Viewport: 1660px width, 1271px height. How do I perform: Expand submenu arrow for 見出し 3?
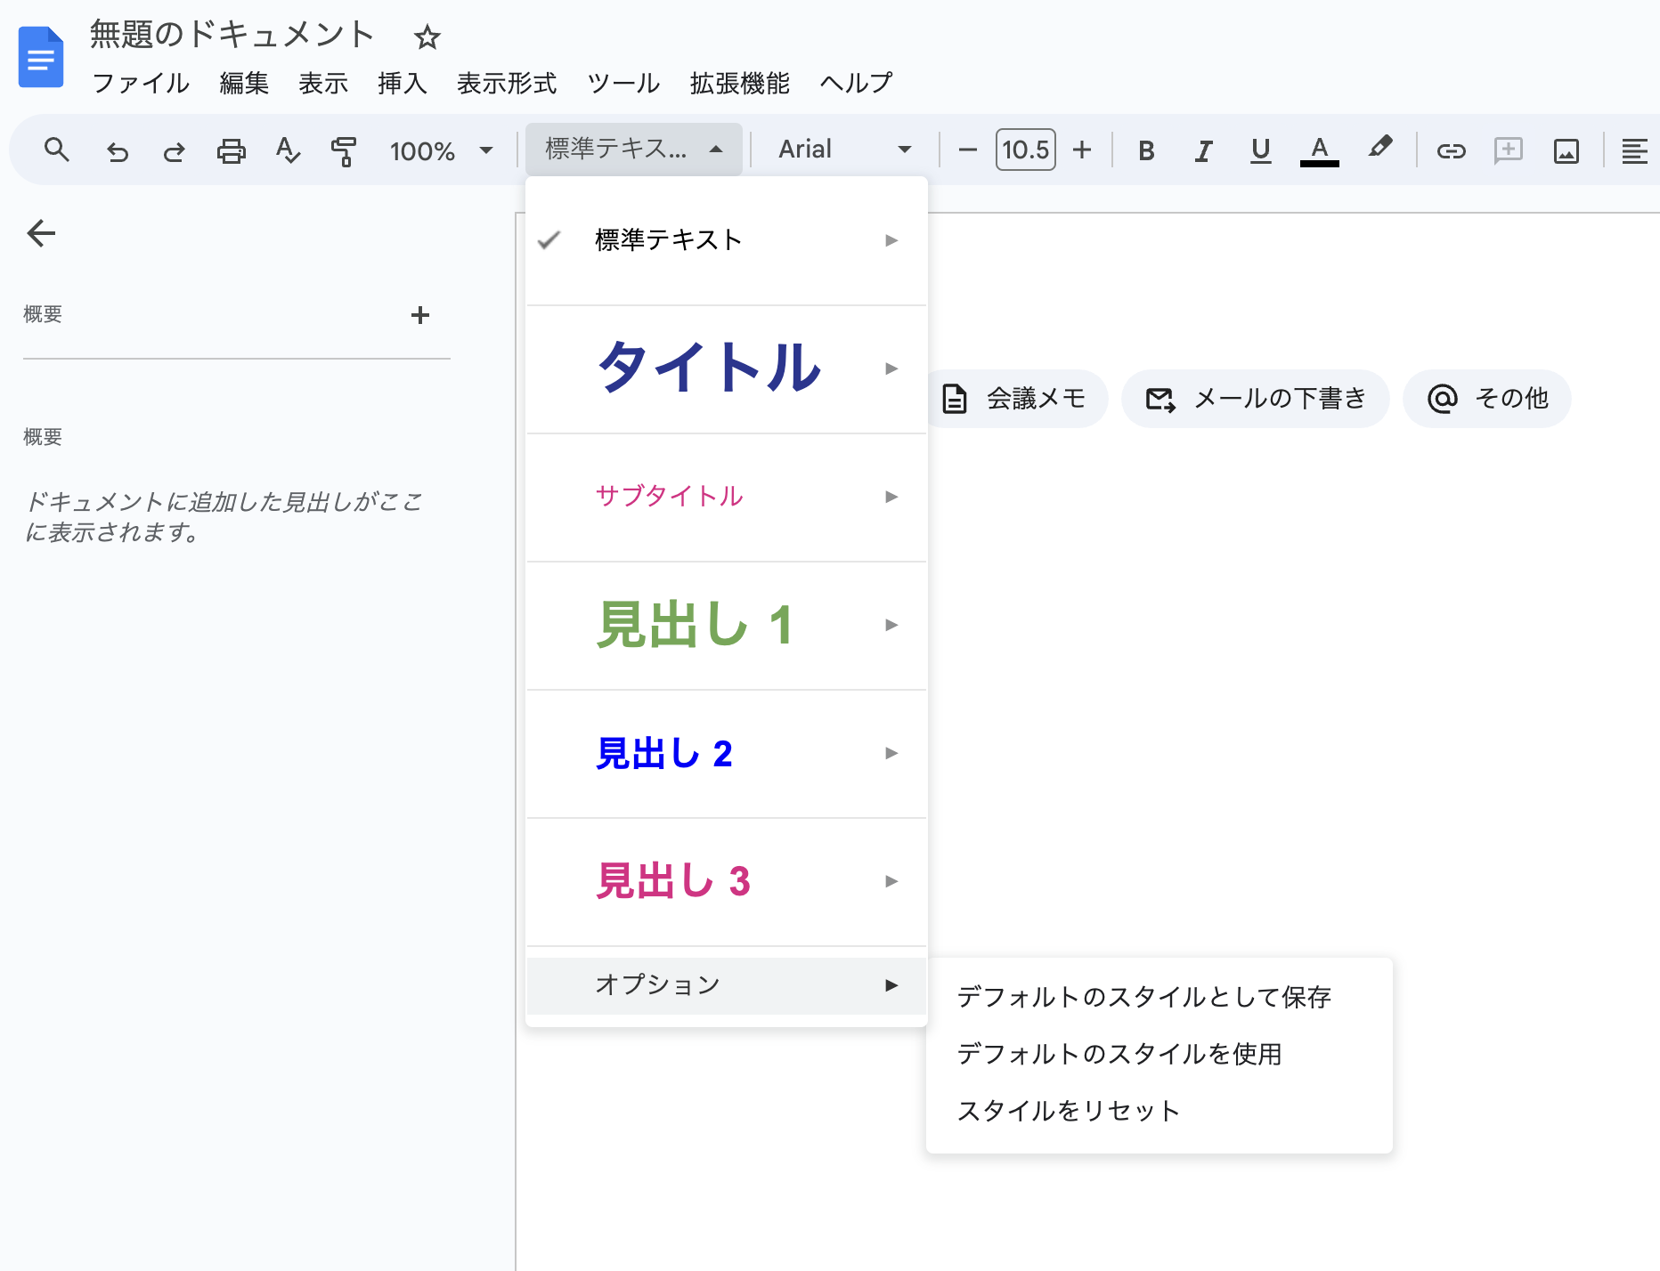891,881
